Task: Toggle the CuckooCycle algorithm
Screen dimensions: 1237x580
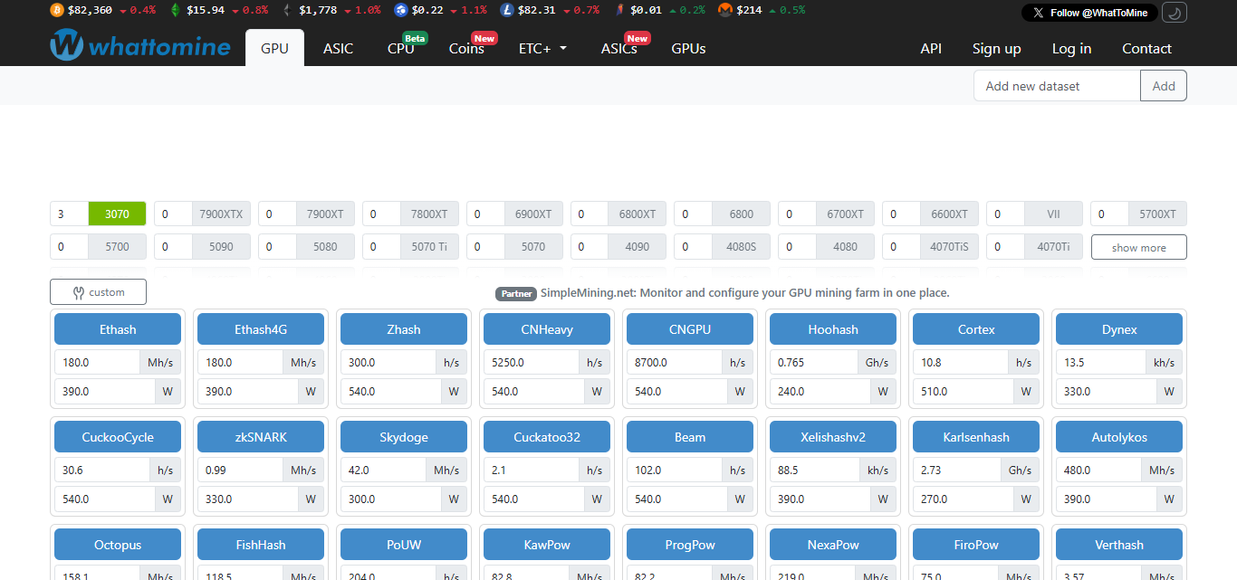Action: [118, 437]
